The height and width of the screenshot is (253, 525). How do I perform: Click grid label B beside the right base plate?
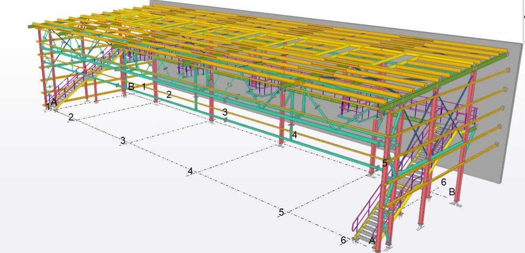tap(452, 191)
